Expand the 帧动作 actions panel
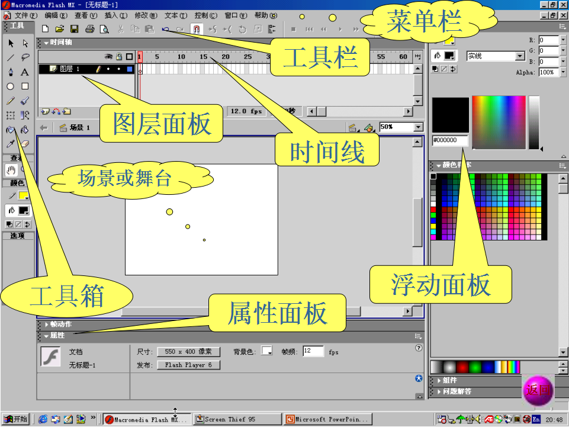The width and height of the screenshot is (569, 427). [46, 324]
